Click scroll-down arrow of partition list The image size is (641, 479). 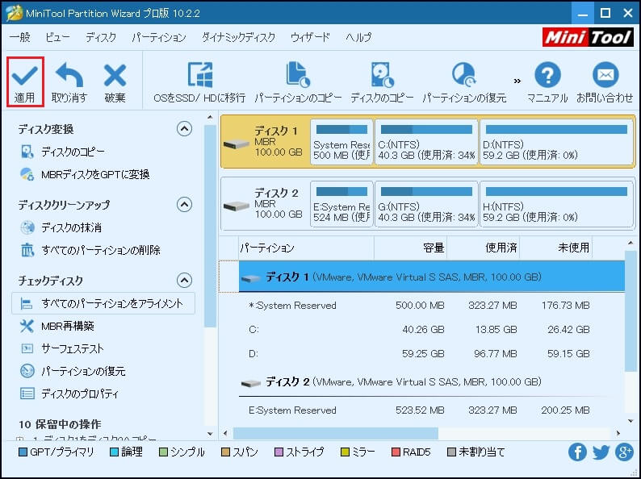point(631,422)
